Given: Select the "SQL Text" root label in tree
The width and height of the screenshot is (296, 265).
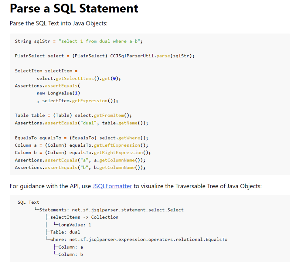Looking at the screenshot, I should (28, 202).
